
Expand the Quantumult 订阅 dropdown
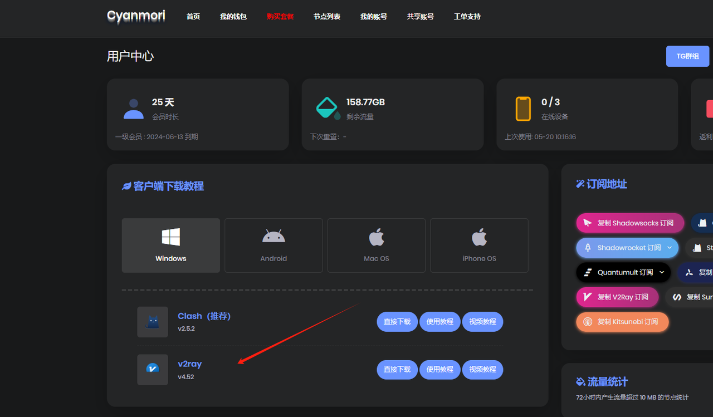click(x=662, y=272)
